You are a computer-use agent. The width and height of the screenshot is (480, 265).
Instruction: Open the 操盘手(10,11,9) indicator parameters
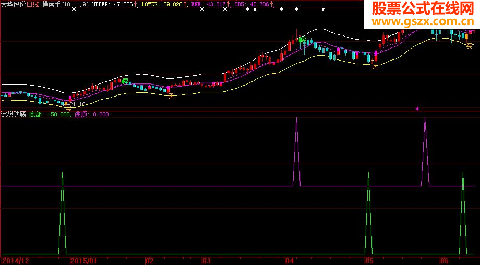[66, 4]
